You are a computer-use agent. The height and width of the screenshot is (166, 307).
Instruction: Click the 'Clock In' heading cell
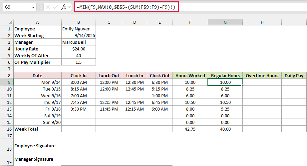79,75
